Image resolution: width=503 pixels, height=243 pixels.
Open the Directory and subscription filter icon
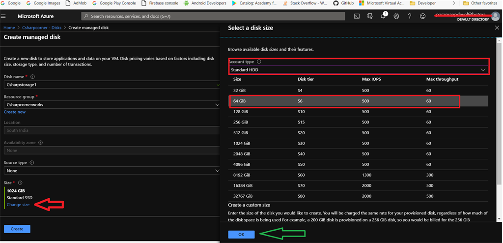tap(370, 16)
